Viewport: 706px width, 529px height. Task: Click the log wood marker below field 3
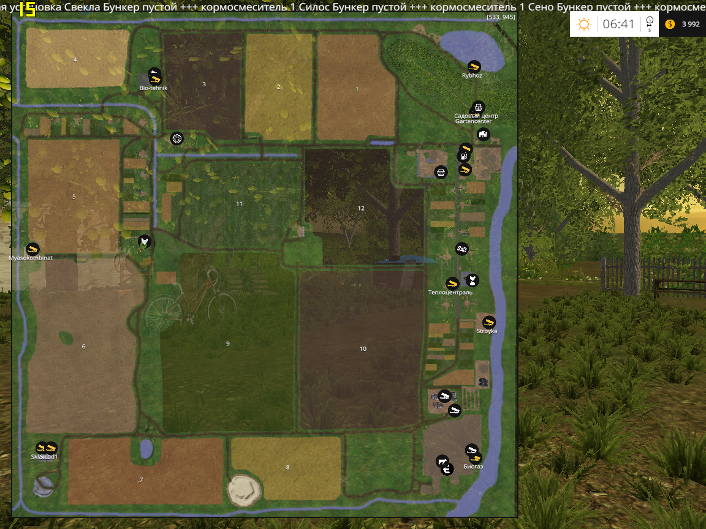pos(177,138)
